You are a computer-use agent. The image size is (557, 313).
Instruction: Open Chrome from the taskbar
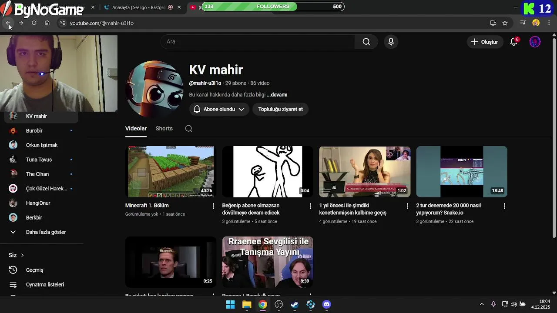(263, 304)
